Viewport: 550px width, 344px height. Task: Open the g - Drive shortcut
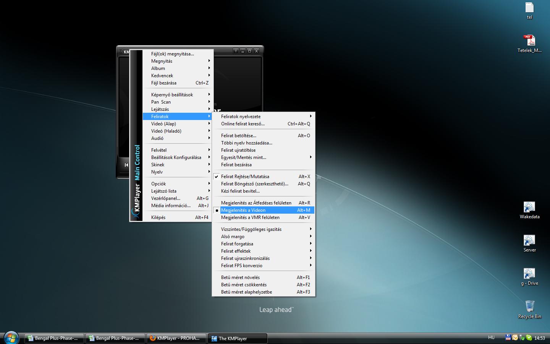click(529, 277)
